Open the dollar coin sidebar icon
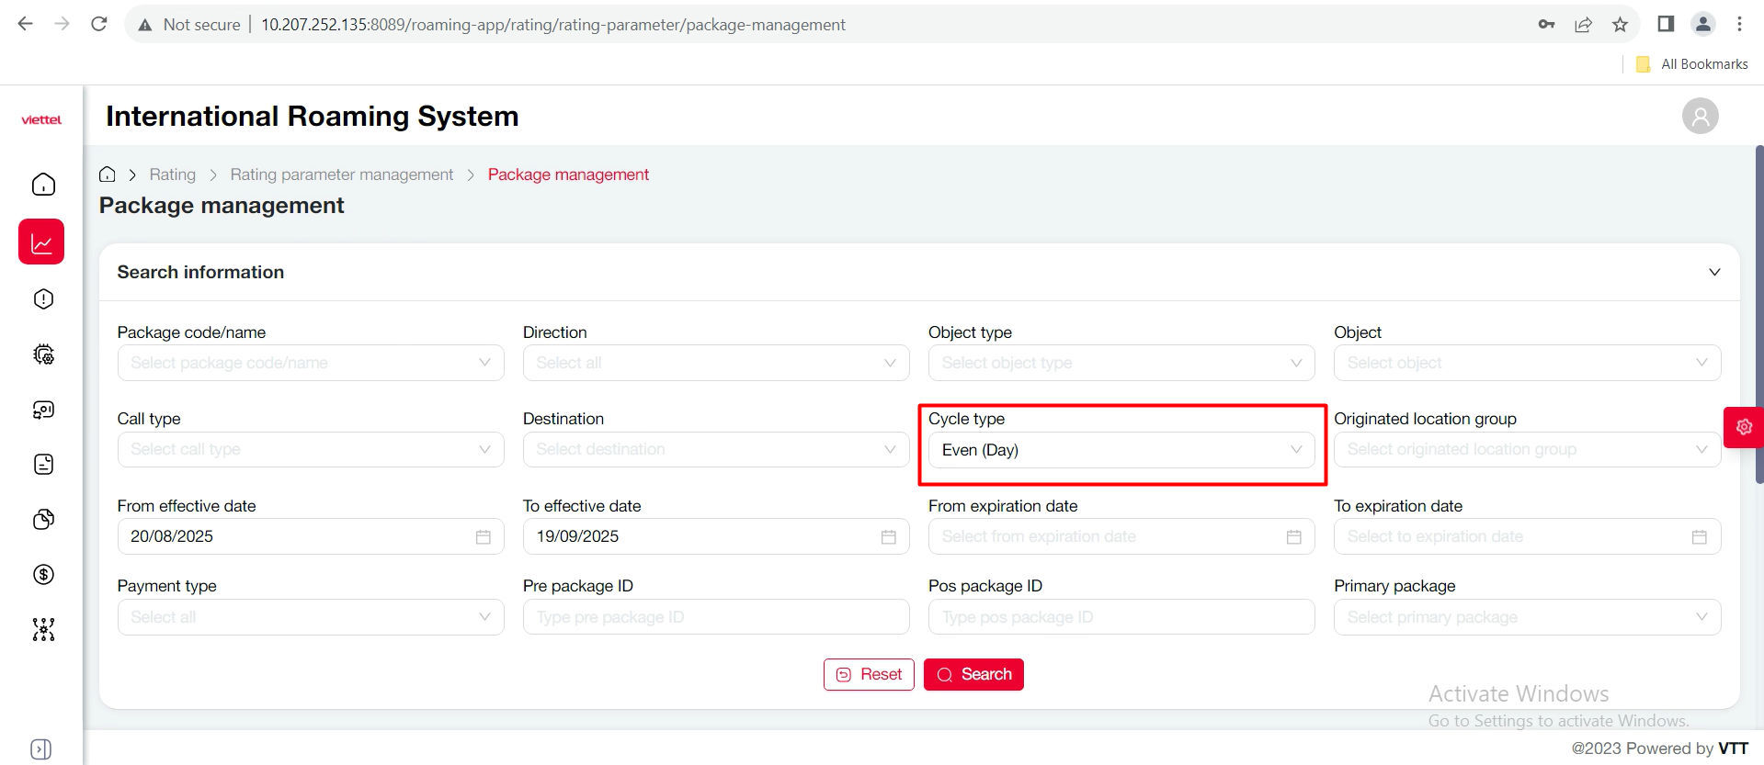1764x765 pixels. (x=43, y=575)
